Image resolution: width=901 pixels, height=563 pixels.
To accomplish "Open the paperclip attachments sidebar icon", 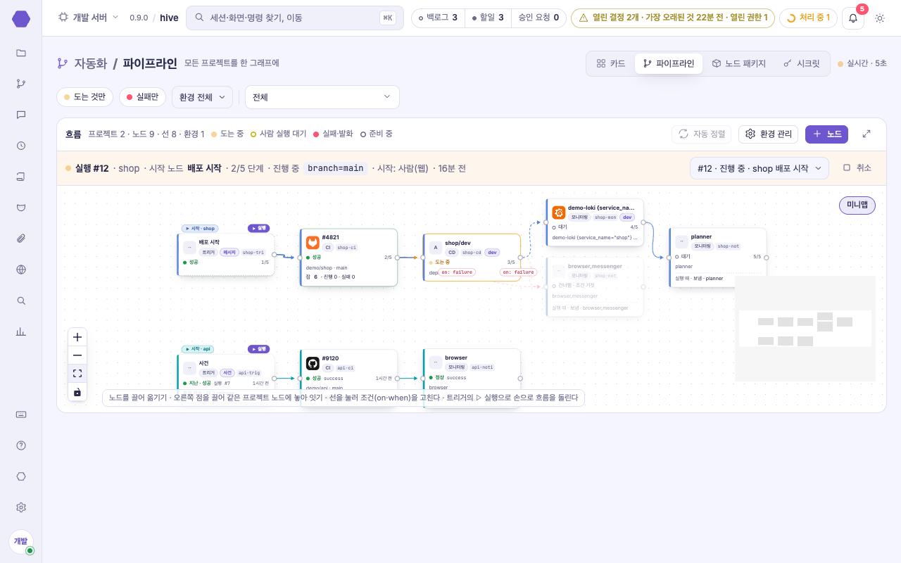I will point(21,239).
